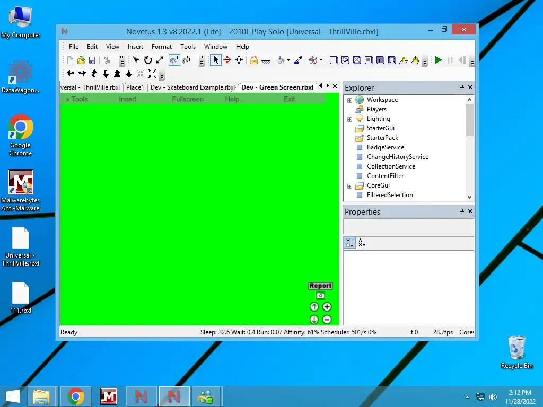Toggle the one-stud grid snap icon

tap(174, 60)
